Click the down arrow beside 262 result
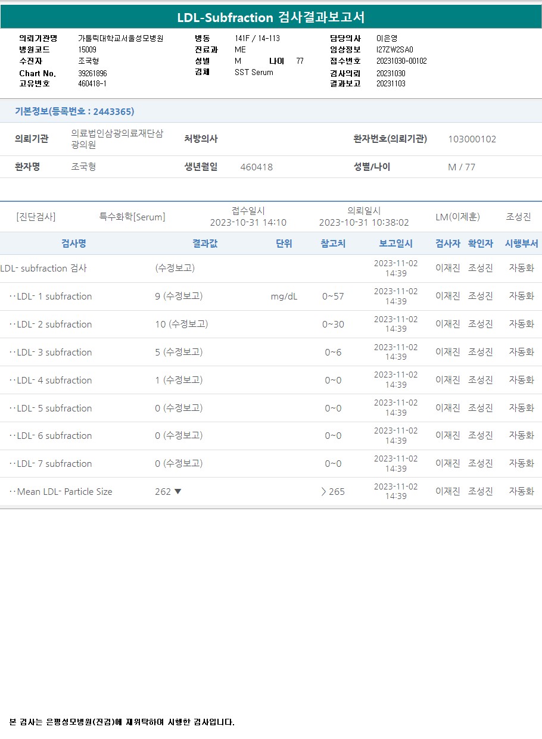 [x=177, y=492]
